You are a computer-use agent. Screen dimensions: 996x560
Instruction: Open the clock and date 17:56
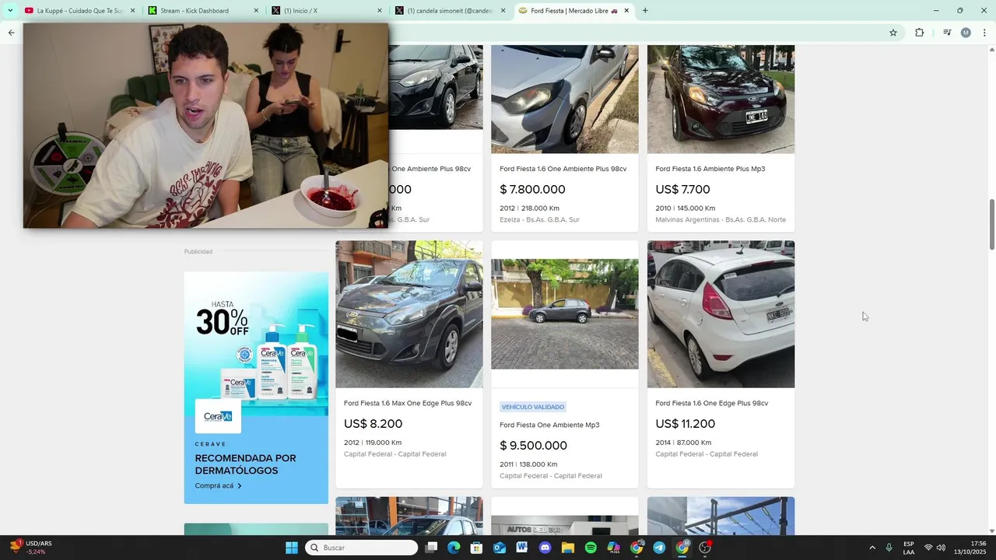pyautogui.click(x=970, y=548)
